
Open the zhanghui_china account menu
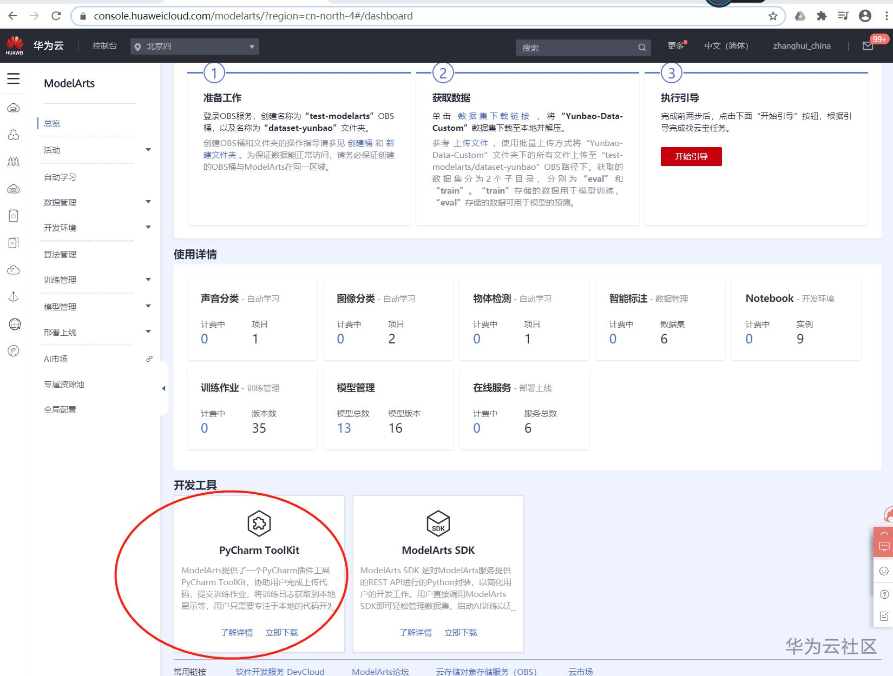coord(802,46)
